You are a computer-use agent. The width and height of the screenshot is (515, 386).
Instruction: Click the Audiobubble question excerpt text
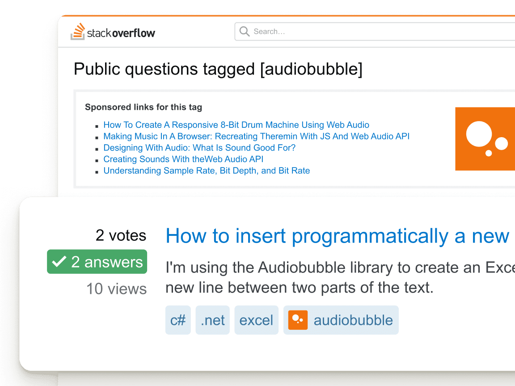click(340, 277)
